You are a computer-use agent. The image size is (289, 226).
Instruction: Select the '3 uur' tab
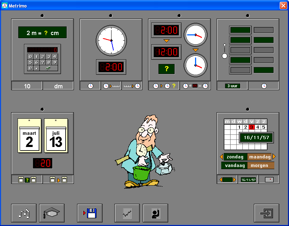[x=232, y=86]
